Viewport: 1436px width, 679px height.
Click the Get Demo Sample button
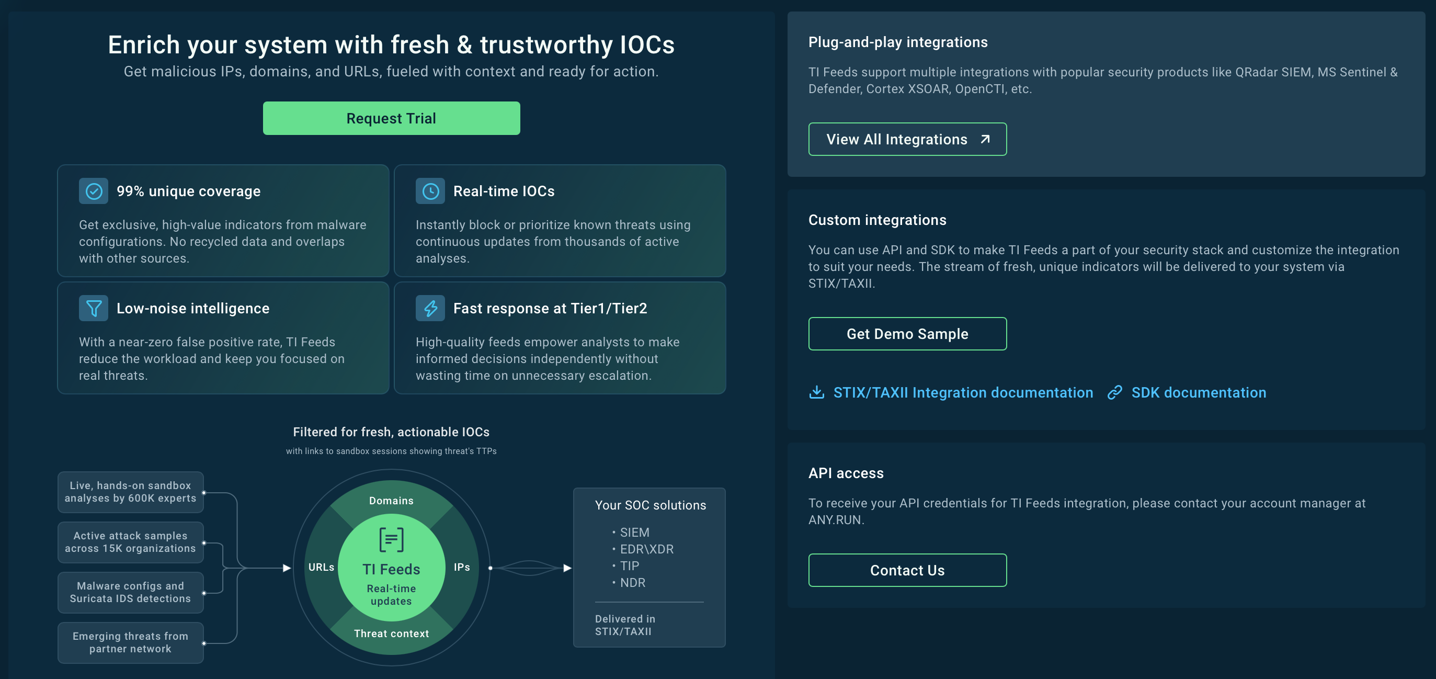click(x=907, y=334)
